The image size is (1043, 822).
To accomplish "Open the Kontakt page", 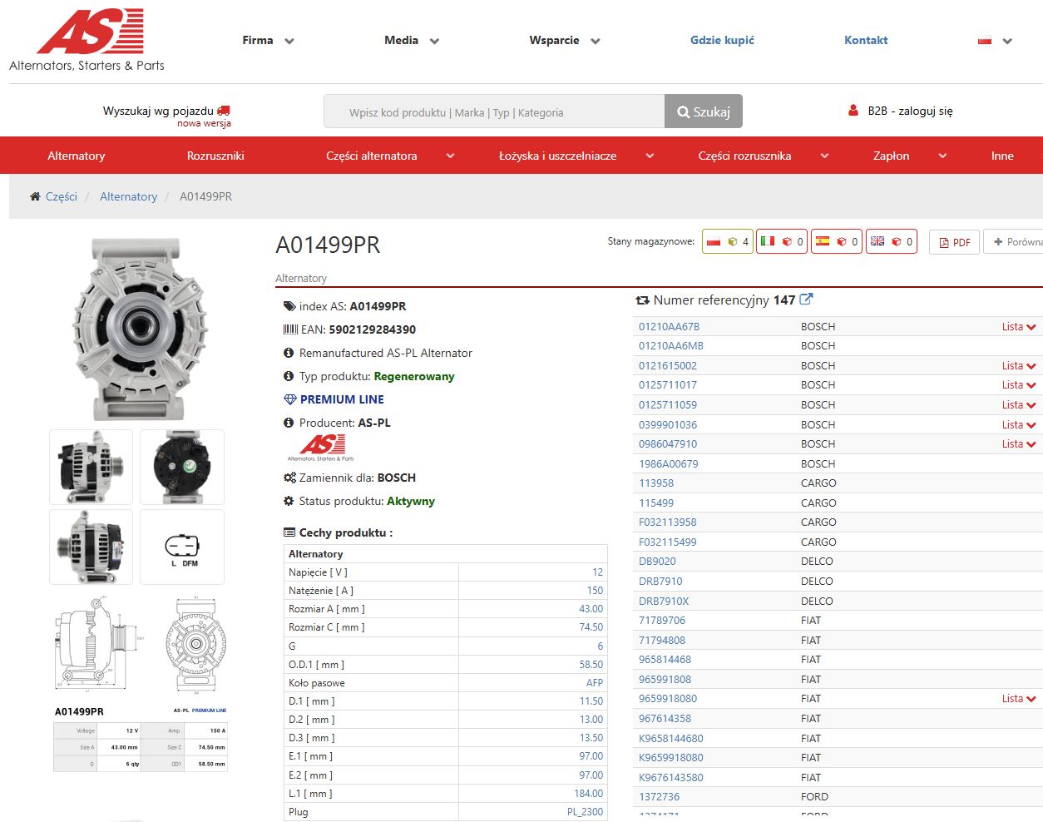I will pos(866,40).
